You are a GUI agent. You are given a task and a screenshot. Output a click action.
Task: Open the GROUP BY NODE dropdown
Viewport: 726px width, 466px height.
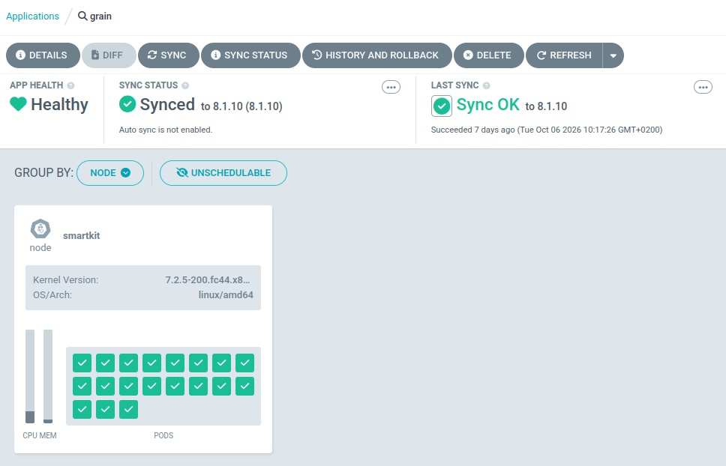(x=110, y=173)
